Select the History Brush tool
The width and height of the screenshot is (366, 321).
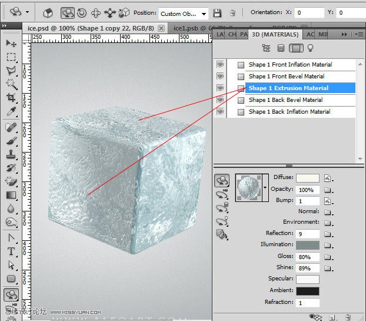pos(11,168)
